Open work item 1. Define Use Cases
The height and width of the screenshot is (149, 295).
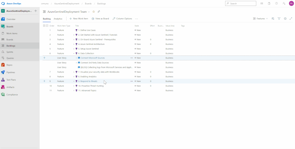point(87,30)
